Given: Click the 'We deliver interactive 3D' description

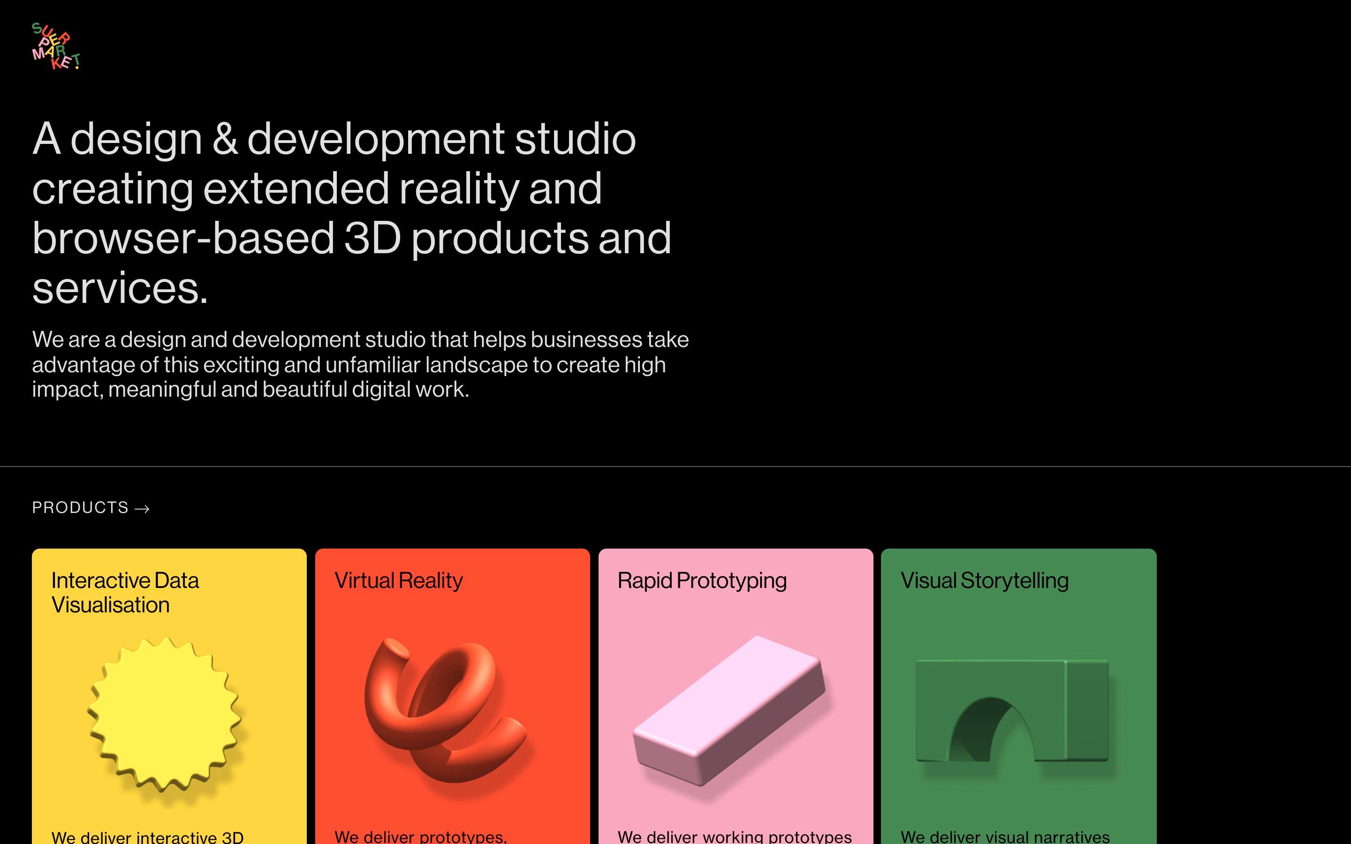Looking at the screenshot, I should click(147, 837).
